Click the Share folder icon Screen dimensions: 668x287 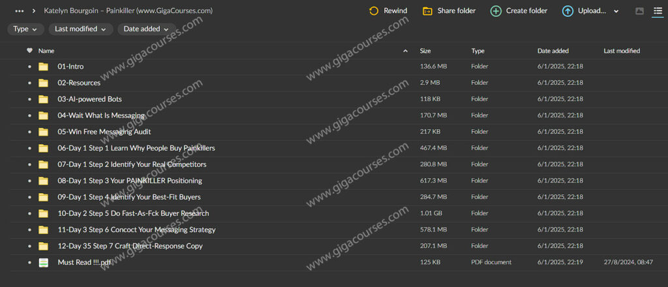point(427,11)
